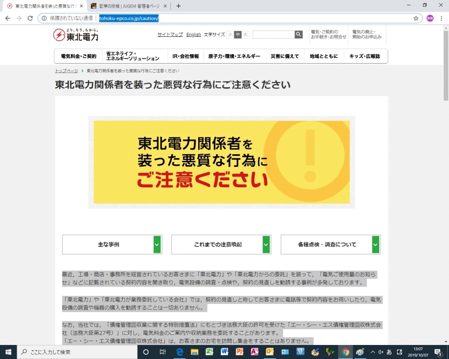This screenshot has width=449, height=359.
Task: Open 電気料金・ご契約 navigation menu
Action: coord(78,56)
